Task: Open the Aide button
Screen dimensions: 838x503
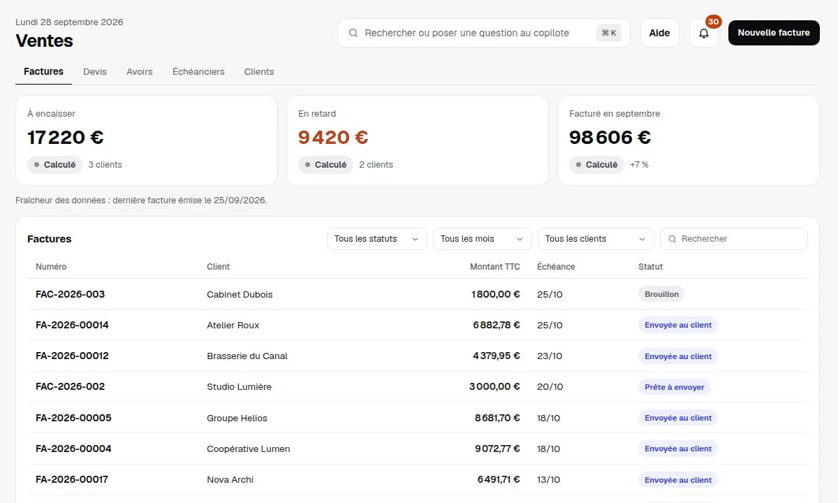Action: [x=659, y=33]
